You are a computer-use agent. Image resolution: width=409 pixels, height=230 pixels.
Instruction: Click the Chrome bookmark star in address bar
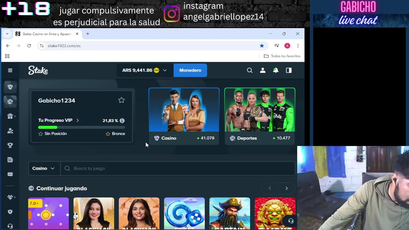tap(262, 46)
